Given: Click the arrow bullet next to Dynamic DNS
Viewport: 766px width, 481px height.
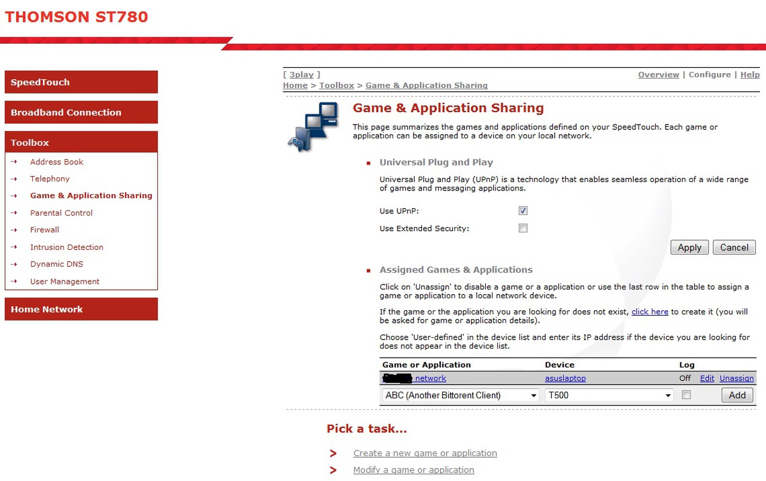Looking at the screenshot, I should pyautogui.click(x=14, y=264).
